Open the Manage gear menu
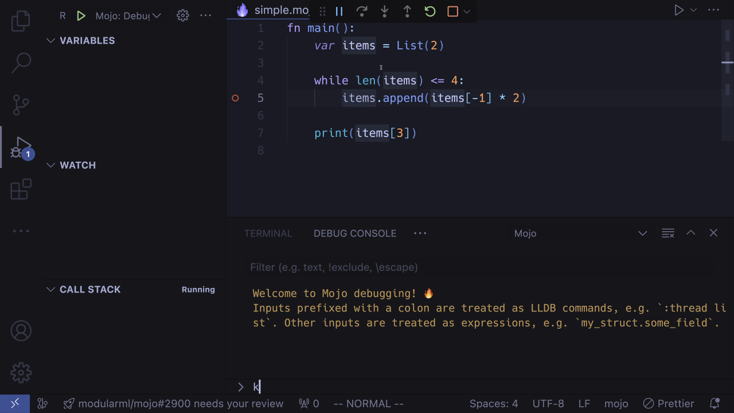 pos(21,373)
